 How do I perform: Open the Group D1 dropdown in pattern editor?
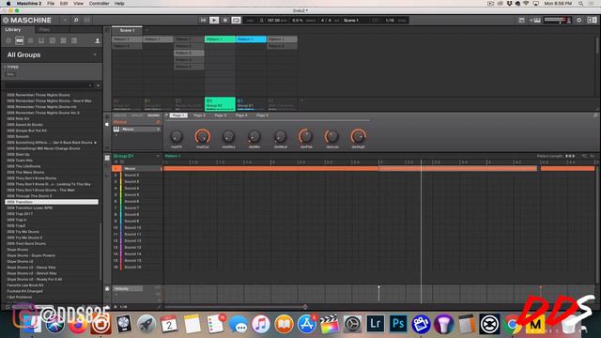[x=158, y=156]
